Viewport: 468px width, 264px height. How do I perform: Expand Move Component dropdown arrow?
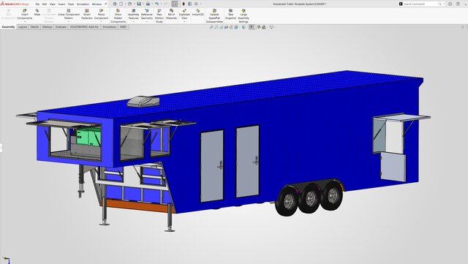point(101,22)
